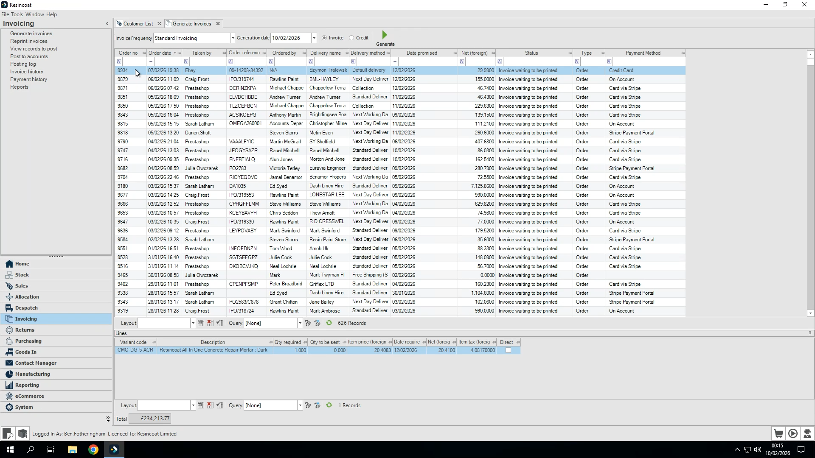Viewport: 815px width, 458px height.
Task: Click the green Generate play icon
Action: click(385, 35)
